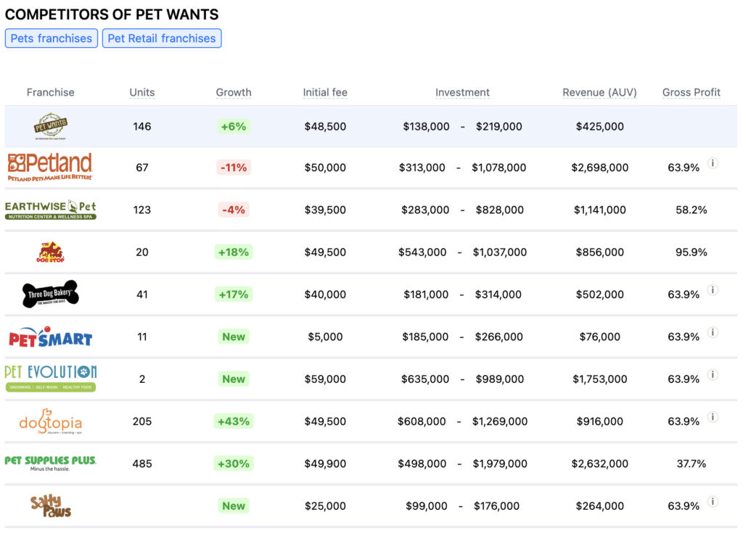743x541 pixels.
Task: Click the $49,900 initial fee
Action: (325, 463)
